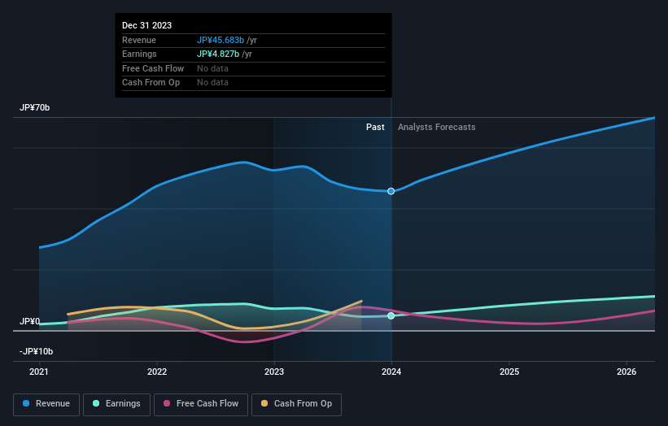
Task: Click the 2023 x-axis label
Action: point(274,372)
